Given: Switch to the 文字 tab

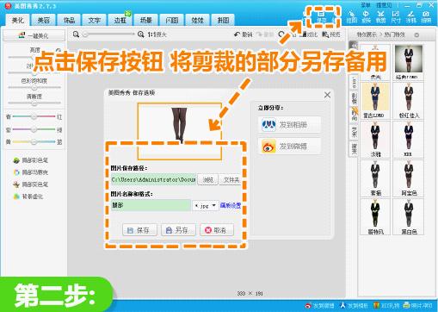Looking at the screenshot, I should pos(95,20).
